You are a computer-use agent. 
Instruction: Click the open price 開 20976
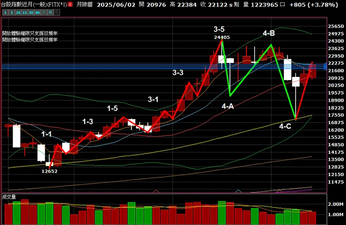(152, 5)
